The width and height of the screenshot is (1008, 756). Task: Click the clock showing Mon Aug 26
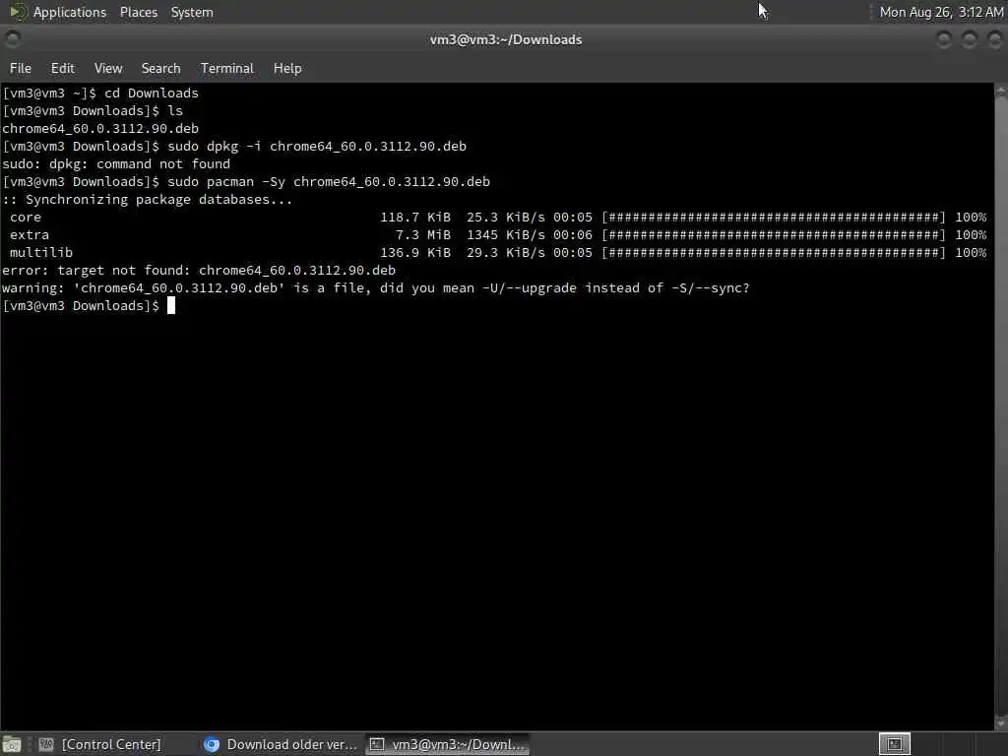[941, 12]
